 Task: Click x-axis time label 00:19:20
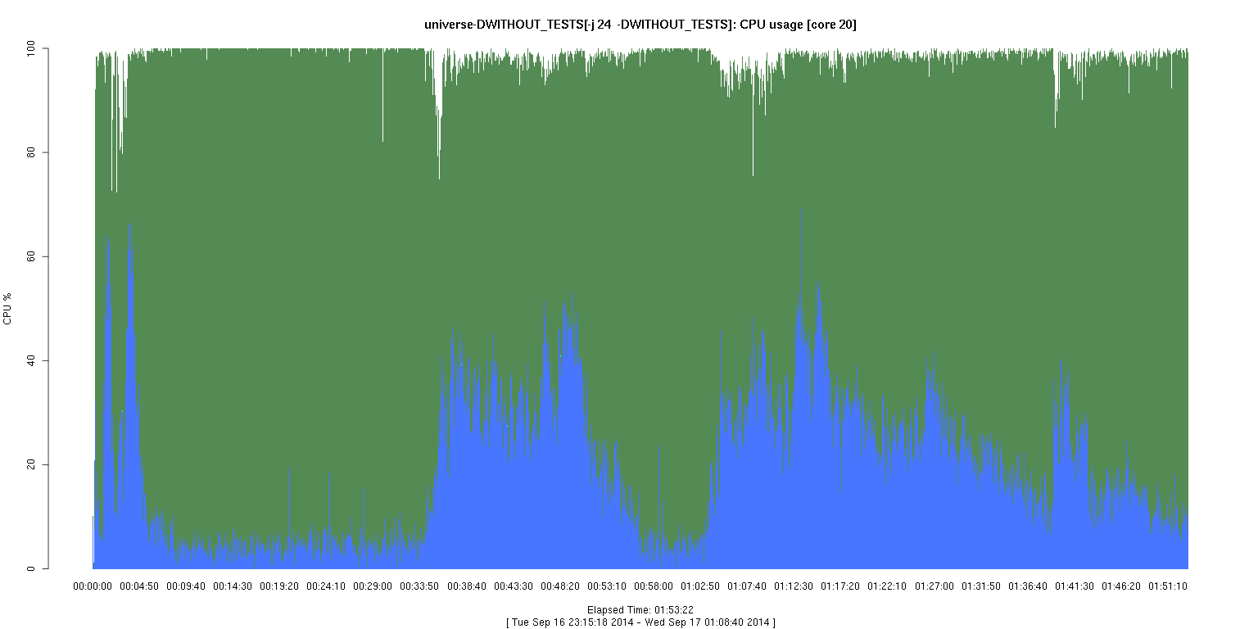point(279,586)
